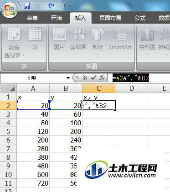Open the Name Box dropdown arrow
The image size is (170, 192).
[68, 78]
